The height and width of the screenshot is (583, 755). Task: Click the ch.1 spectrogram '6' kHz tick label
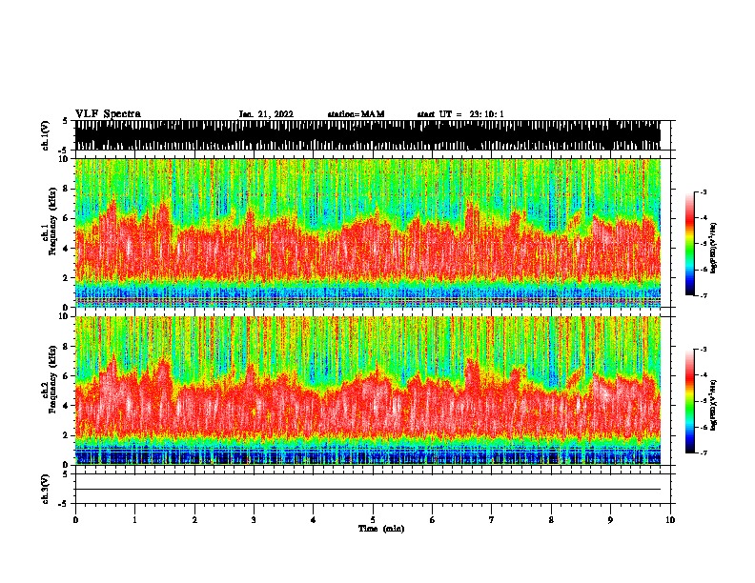tap(67, 218)
